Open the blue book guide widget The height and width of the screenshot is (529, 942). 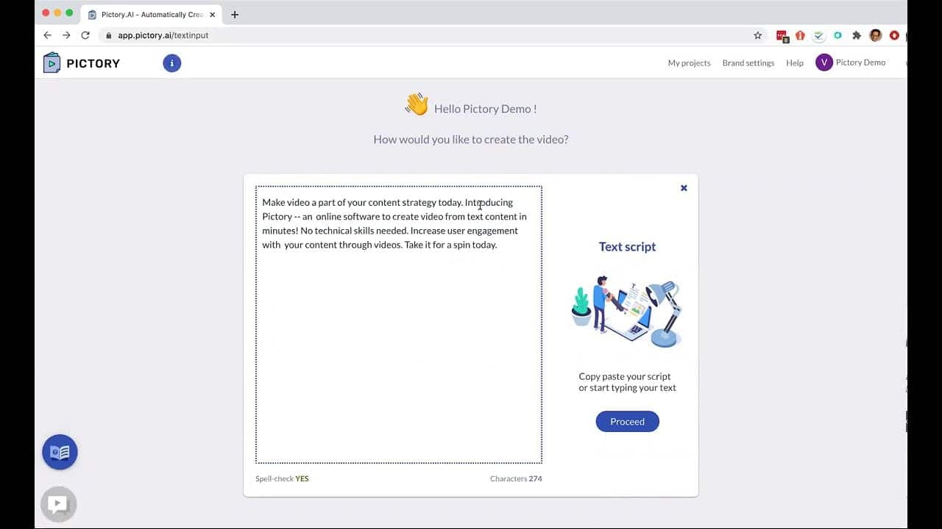click(x=60, y=452)
